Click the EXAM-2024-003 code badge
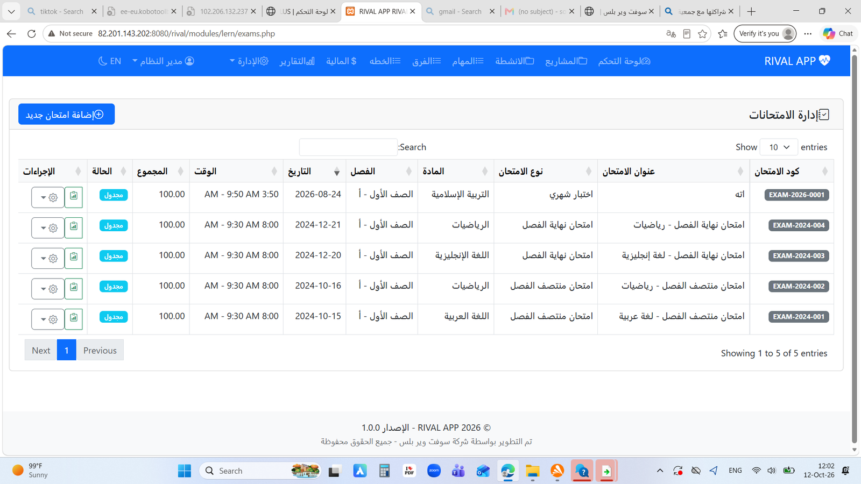The image size is (861, 484). [799, 256]
